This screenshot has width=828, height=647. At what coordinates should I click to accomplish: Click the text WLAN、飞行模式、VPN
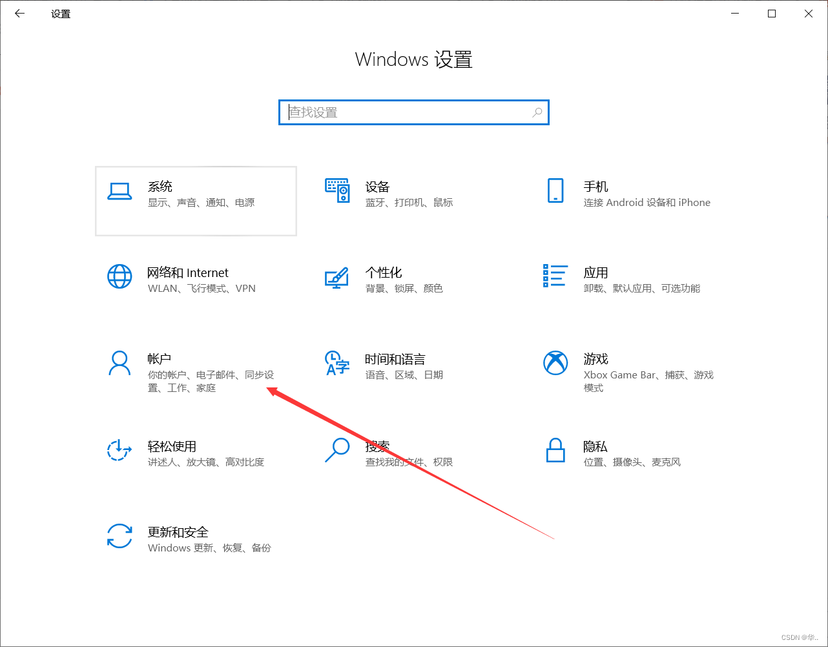tap(202, 289)
